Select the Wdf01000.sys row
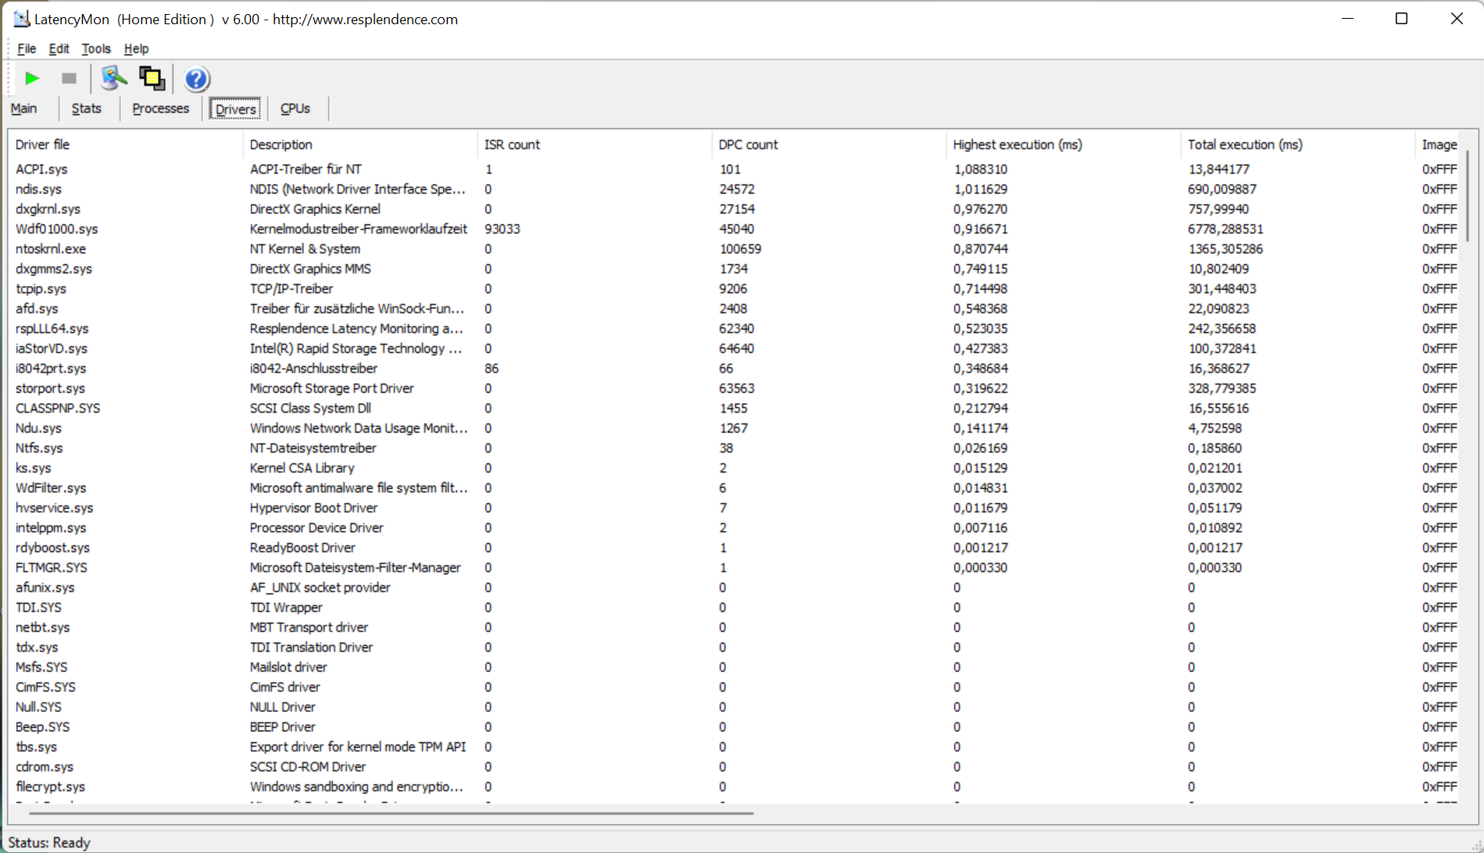Image resolution: width=1484 pixels, height=853 pixels. (735, 229)
